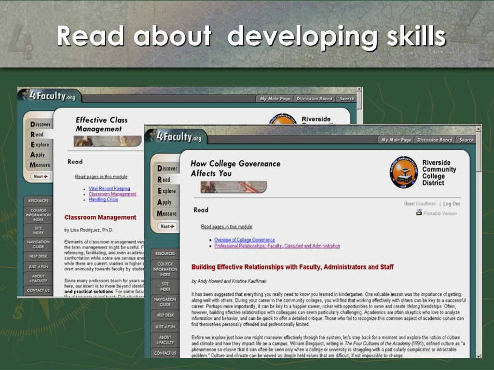Select Discover in back window module menu
The width and height of the screenshot is (494, 370).
41,125
